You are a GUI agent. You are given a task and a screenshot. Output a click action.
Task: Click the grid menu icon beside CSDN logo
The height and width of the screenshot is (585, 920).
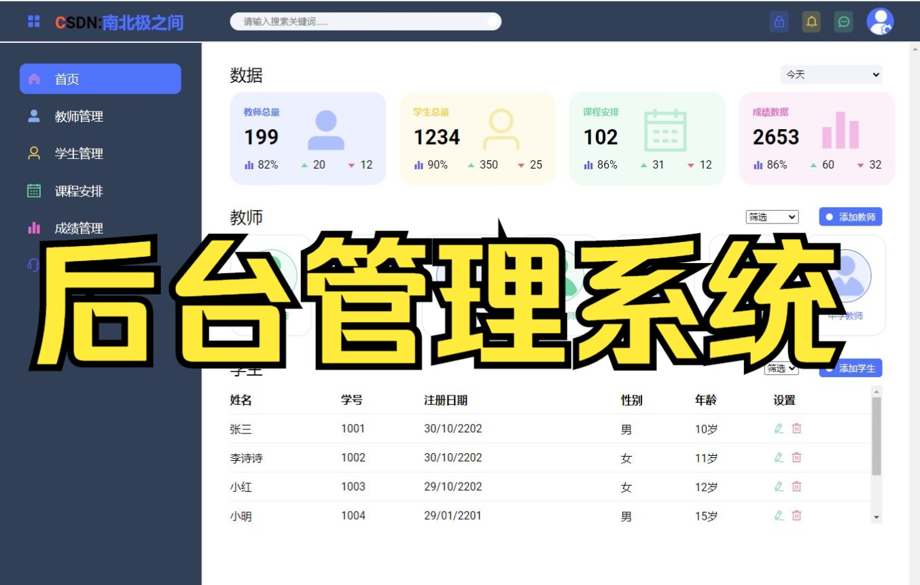(x=34, y=22)
